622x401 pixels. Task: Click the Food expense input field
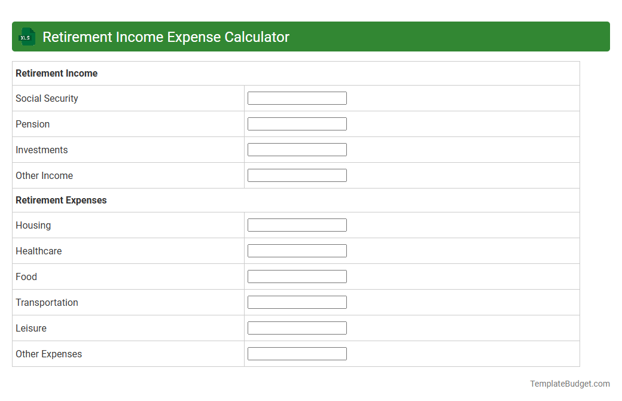[297, 276]
